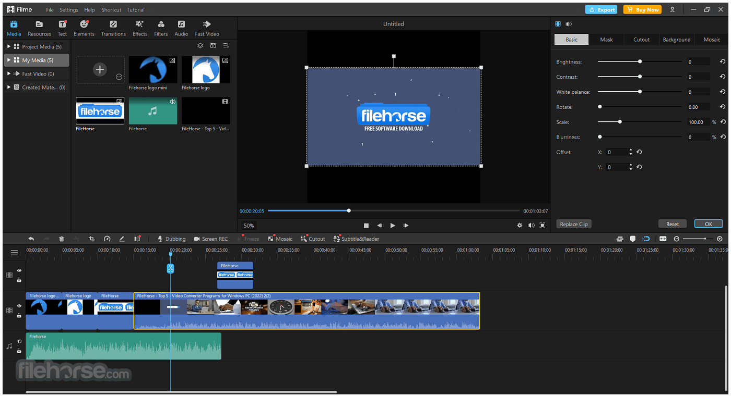Click the Replace Clip button
The width and height of the screenshot is (731, 397).
coord(574,224)
